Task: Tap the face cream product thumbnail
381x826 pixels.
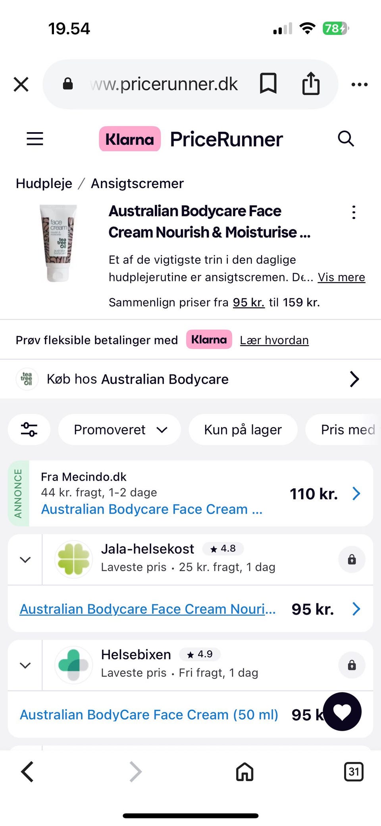Action: [58, 243]
